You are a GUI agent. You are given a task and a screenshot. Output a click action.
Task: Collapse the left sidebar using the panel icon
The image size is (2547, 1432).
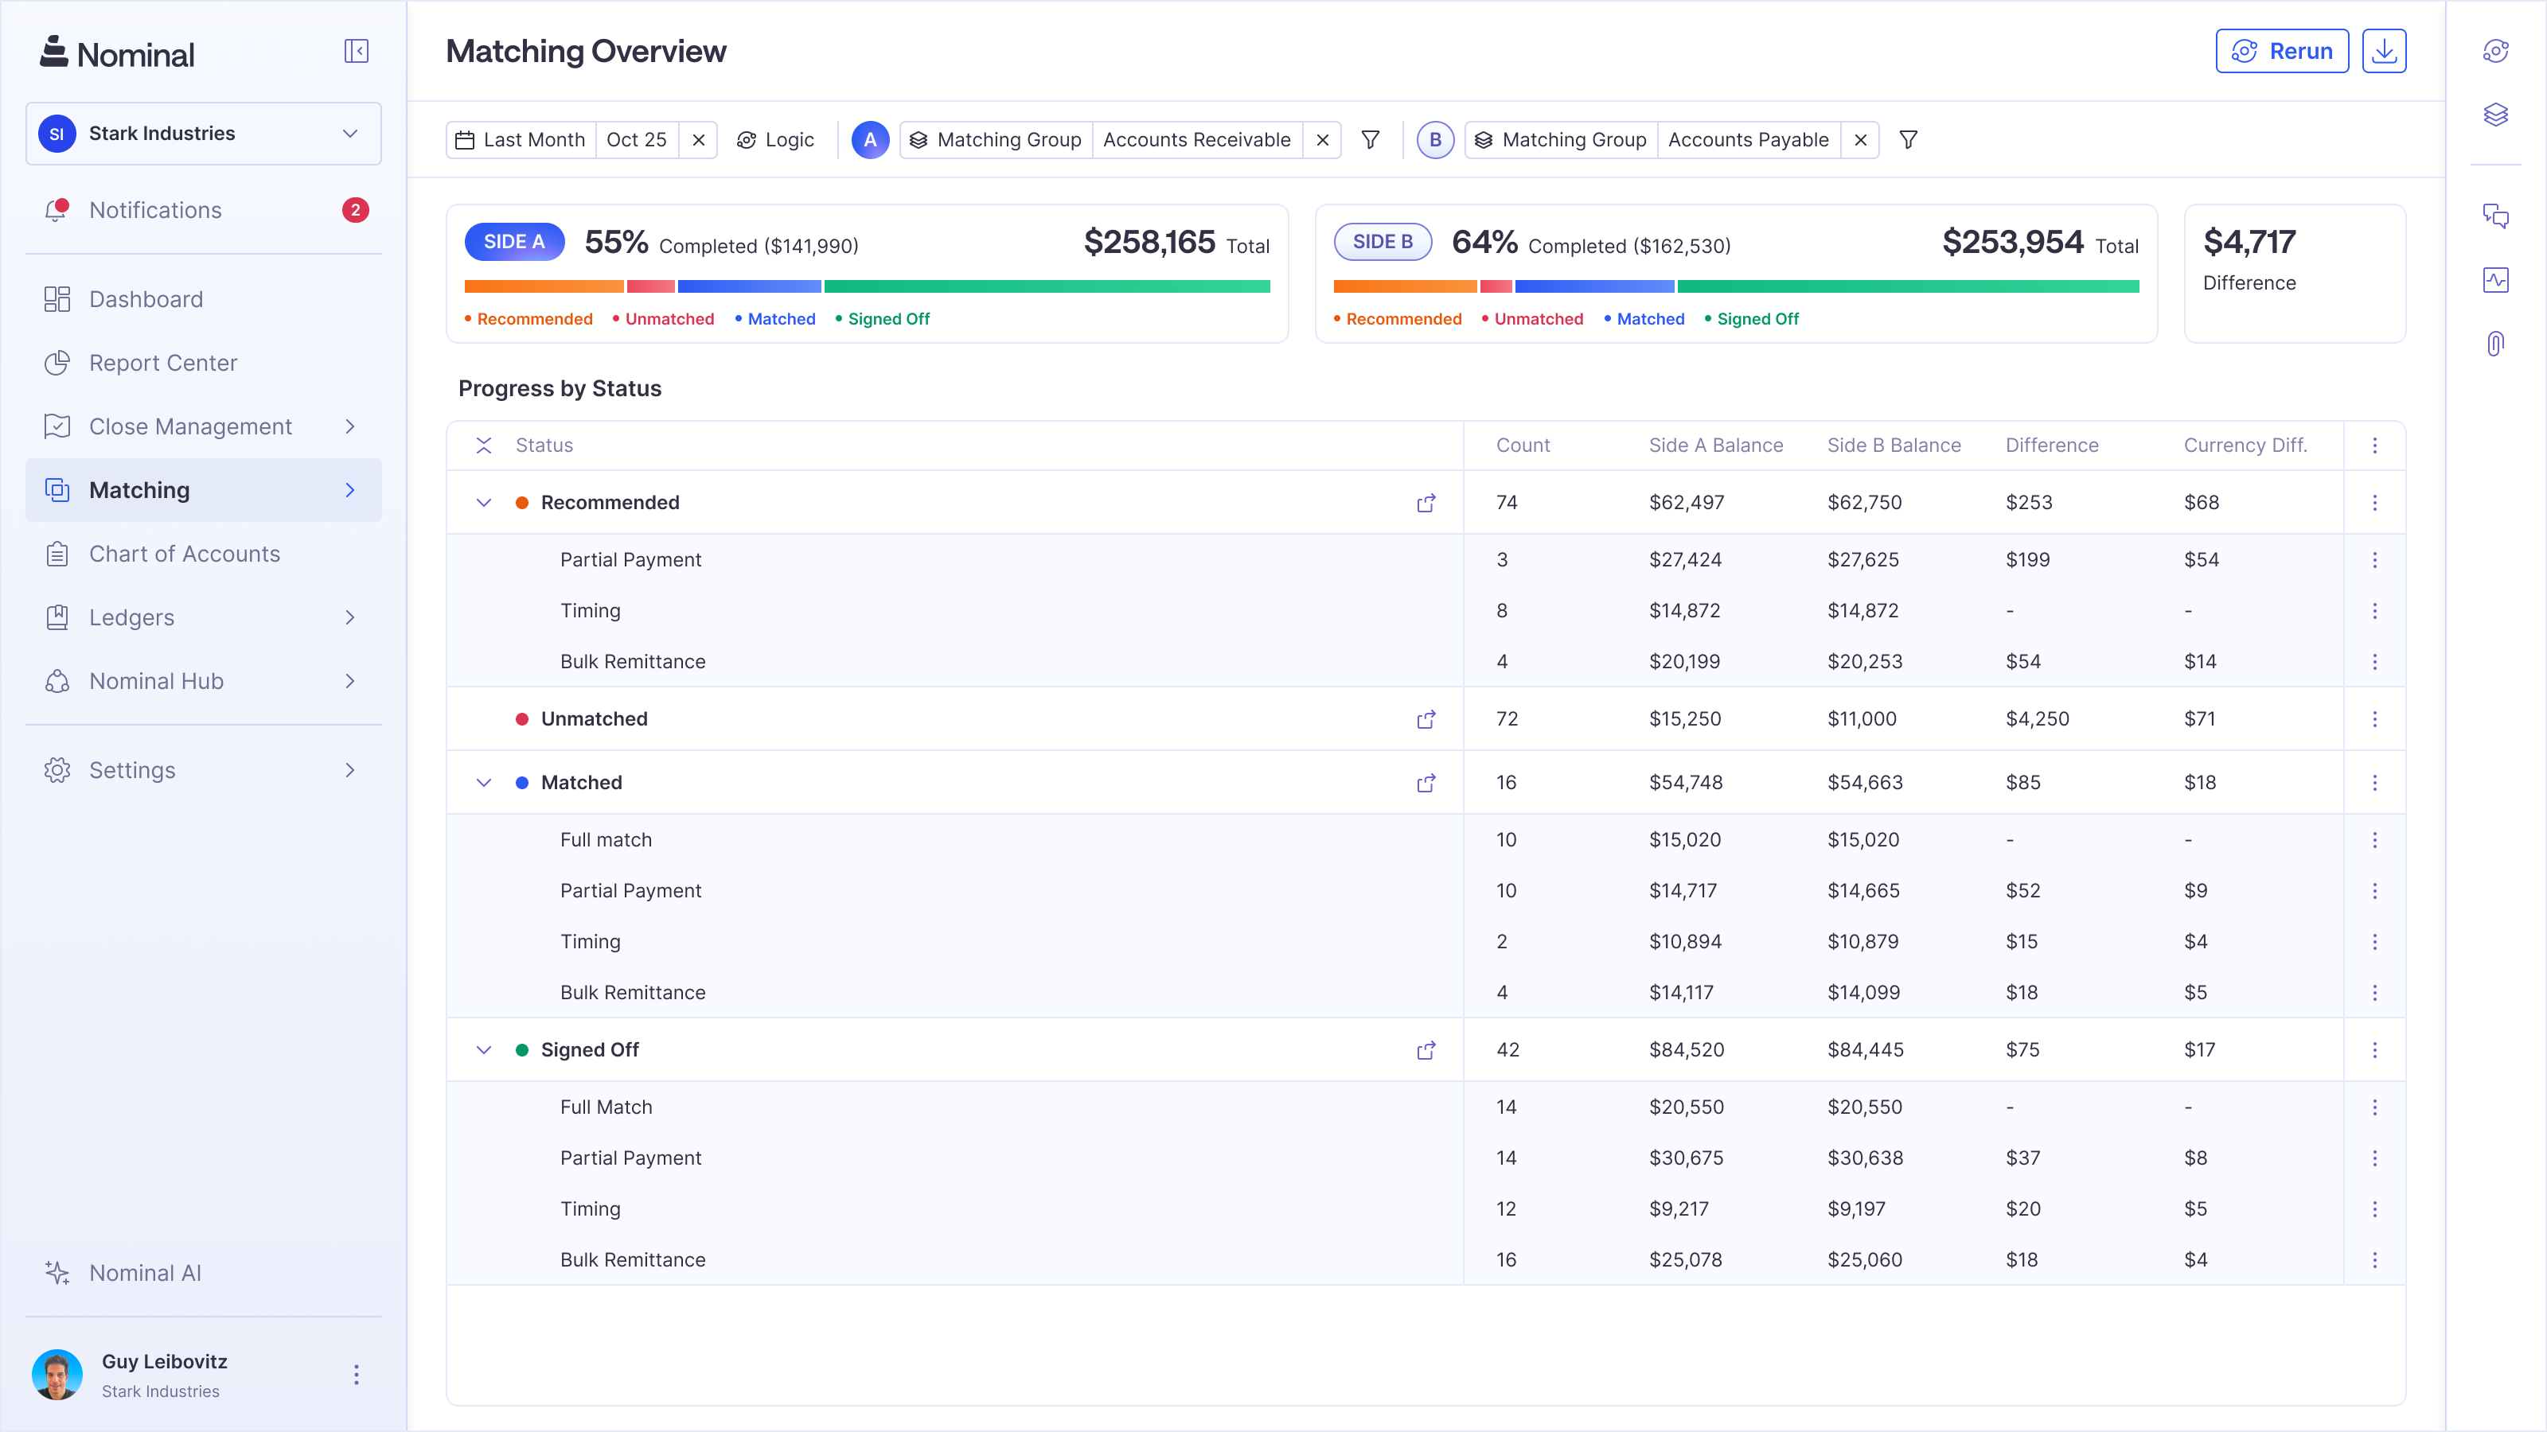point(356,50)
